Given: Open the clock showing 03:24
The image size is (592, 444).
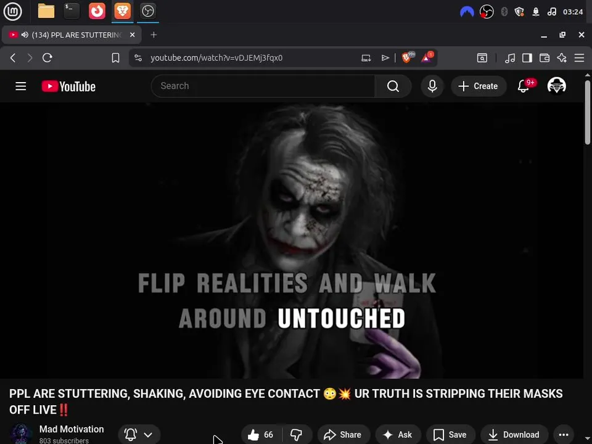Looking at the screenshot, I should pyautogui.click(x=573, y=12).
